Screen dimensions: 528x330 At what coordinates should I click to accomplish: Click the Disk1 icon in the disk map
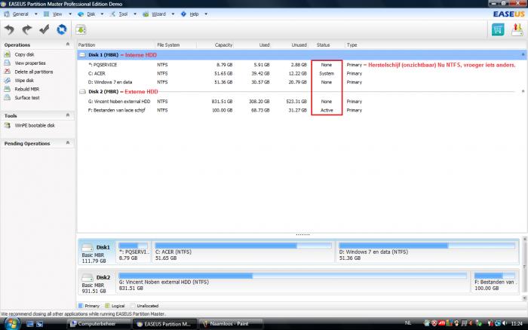point(87,248)
